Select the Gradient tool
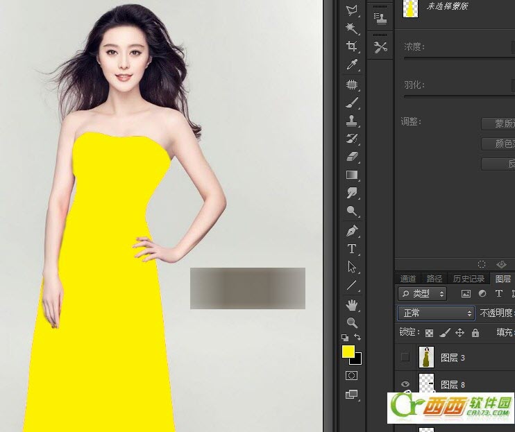Image resolution: width=515 pixels, height=432 pixels. [352, 175]
